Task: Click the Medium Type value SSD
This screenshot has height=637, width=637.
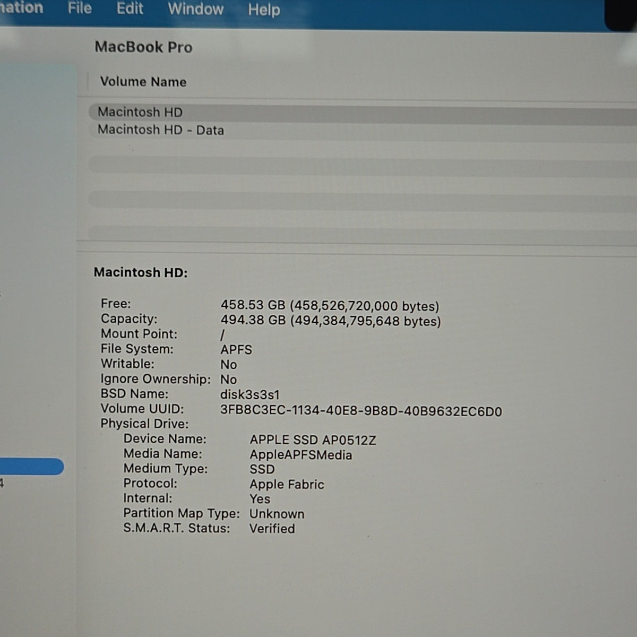Action: (262, 469)
